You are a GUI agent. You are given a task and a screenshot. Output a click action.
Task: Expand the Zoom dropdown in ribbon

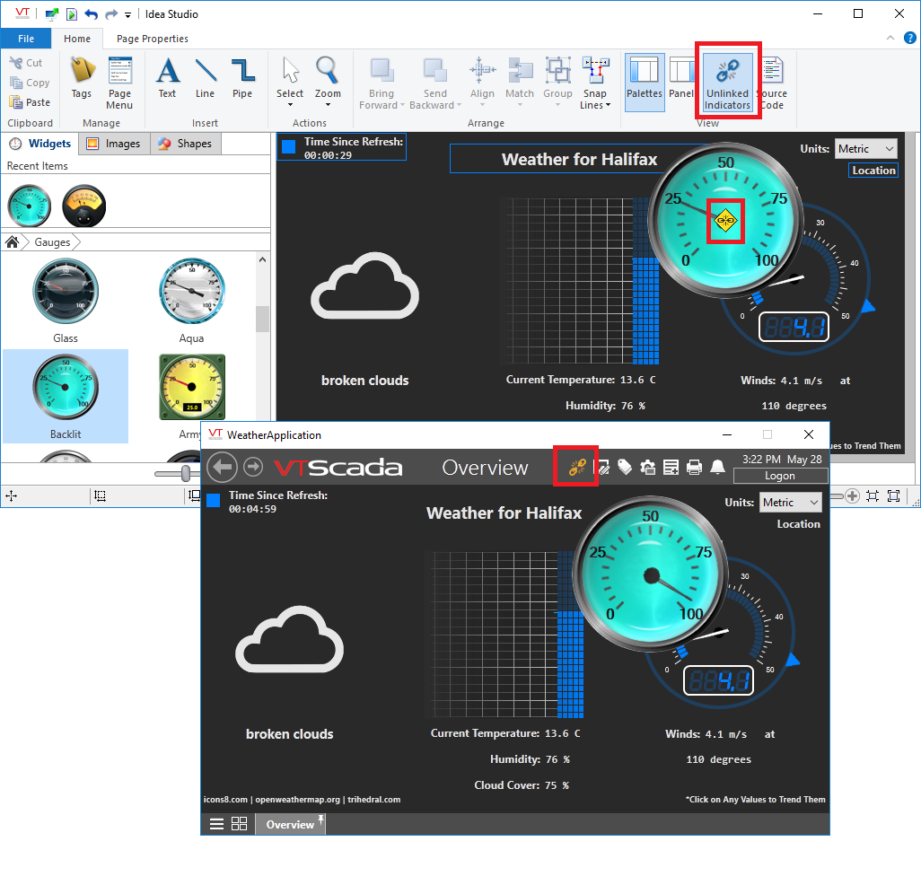(328, 104)
